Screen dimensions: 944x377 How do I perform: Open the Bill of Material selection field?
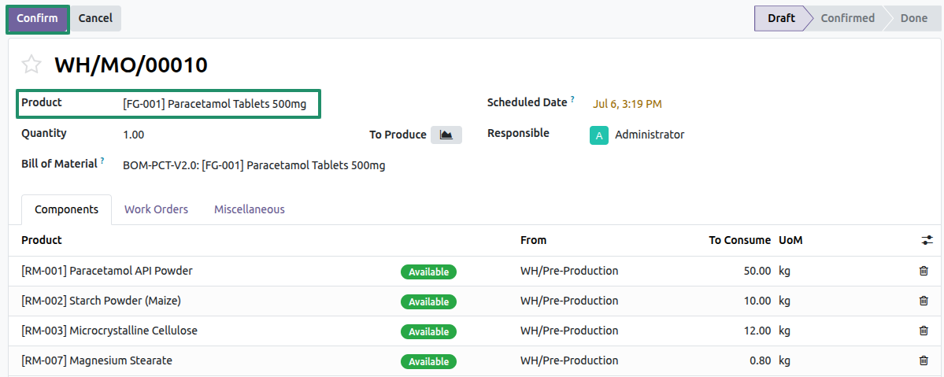[x=254, y=165]
